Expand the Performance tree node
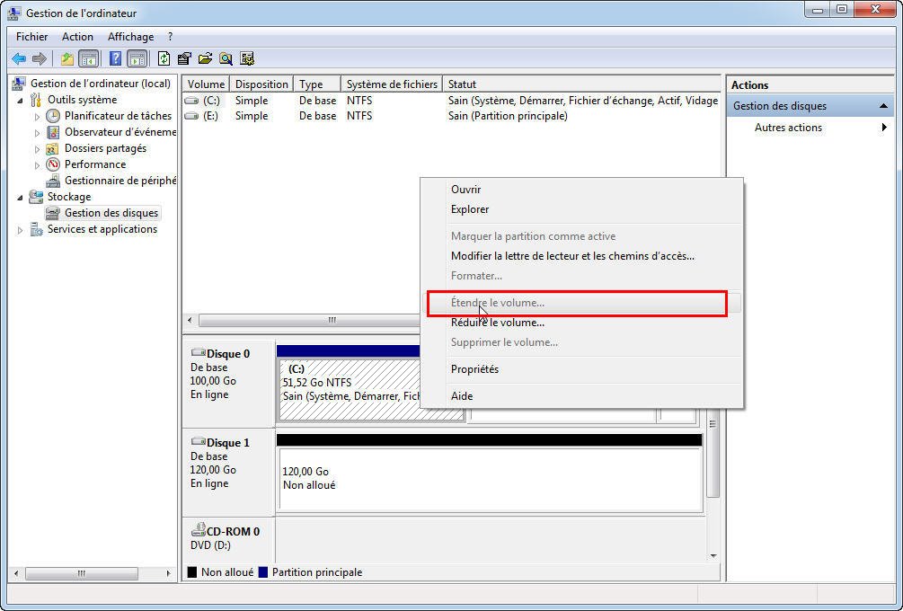Image resolution: width=903 pixels, height=611 pixels. click(38, 165)
